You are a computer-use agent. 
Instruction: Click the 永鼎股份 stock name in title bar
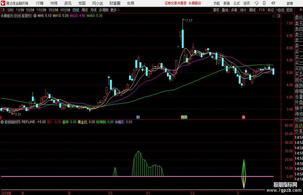195,3
